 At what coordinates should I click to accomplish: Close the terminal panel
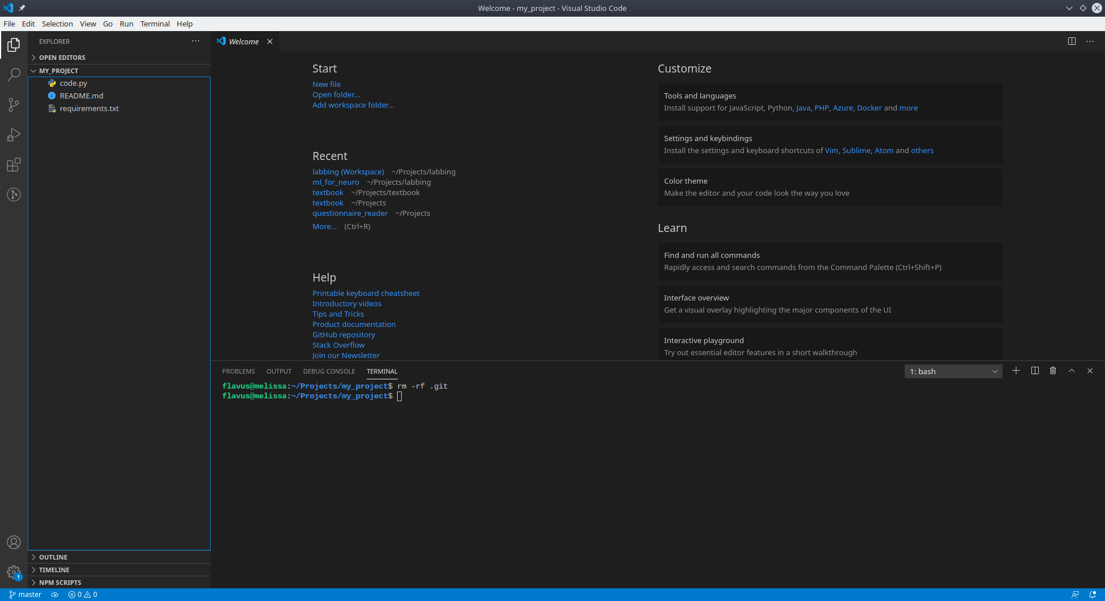[1090, 371]
